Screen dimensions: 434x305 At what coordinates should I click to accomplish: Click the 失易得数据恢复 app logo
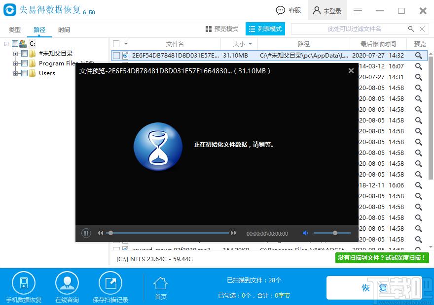coord(10,10)
